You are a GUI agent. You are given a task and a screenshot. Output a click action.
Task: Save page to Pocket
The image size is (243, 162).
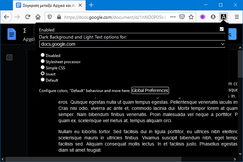click(182, 17)
